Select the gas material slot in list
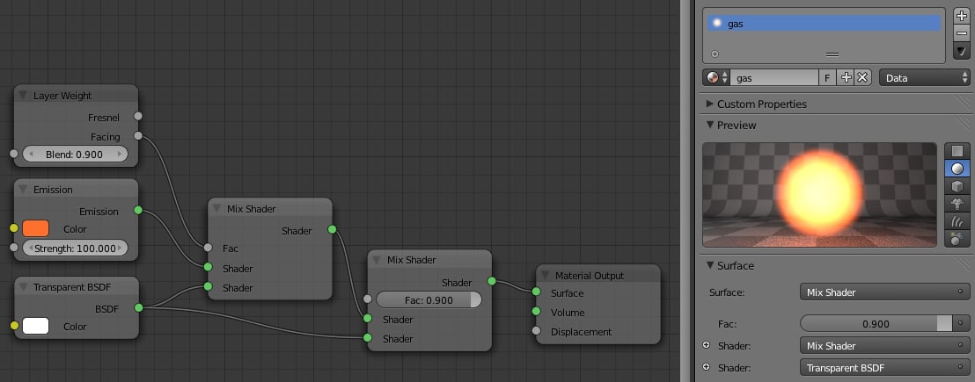 [x=824, y=24]
